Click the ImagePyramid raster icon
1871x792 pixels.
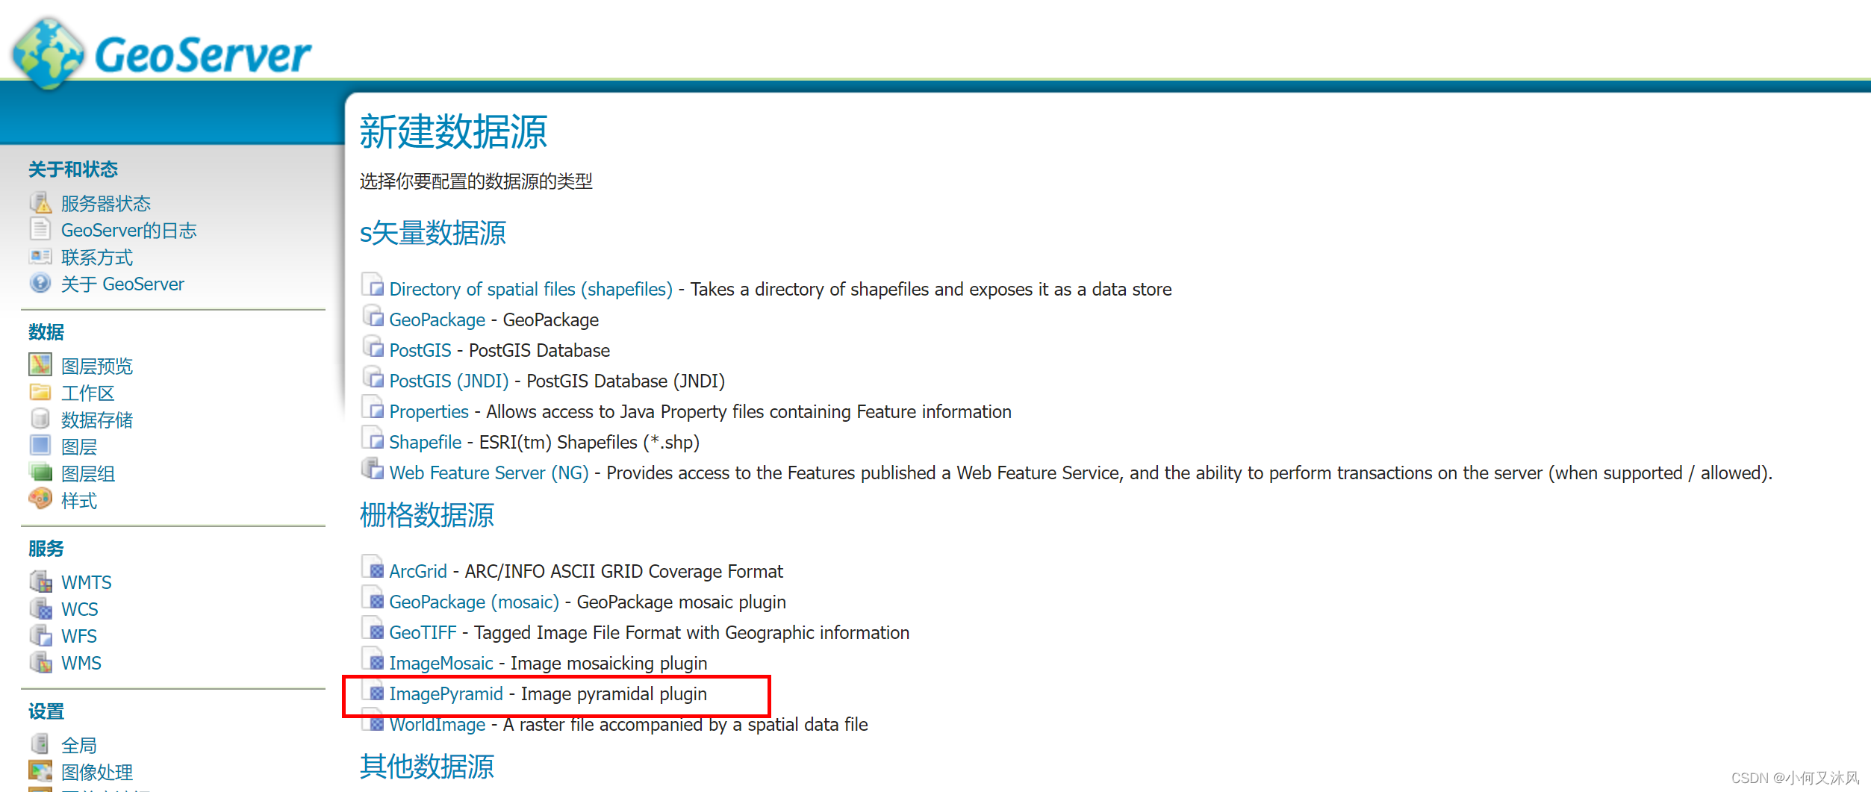[x=373, y=690]
